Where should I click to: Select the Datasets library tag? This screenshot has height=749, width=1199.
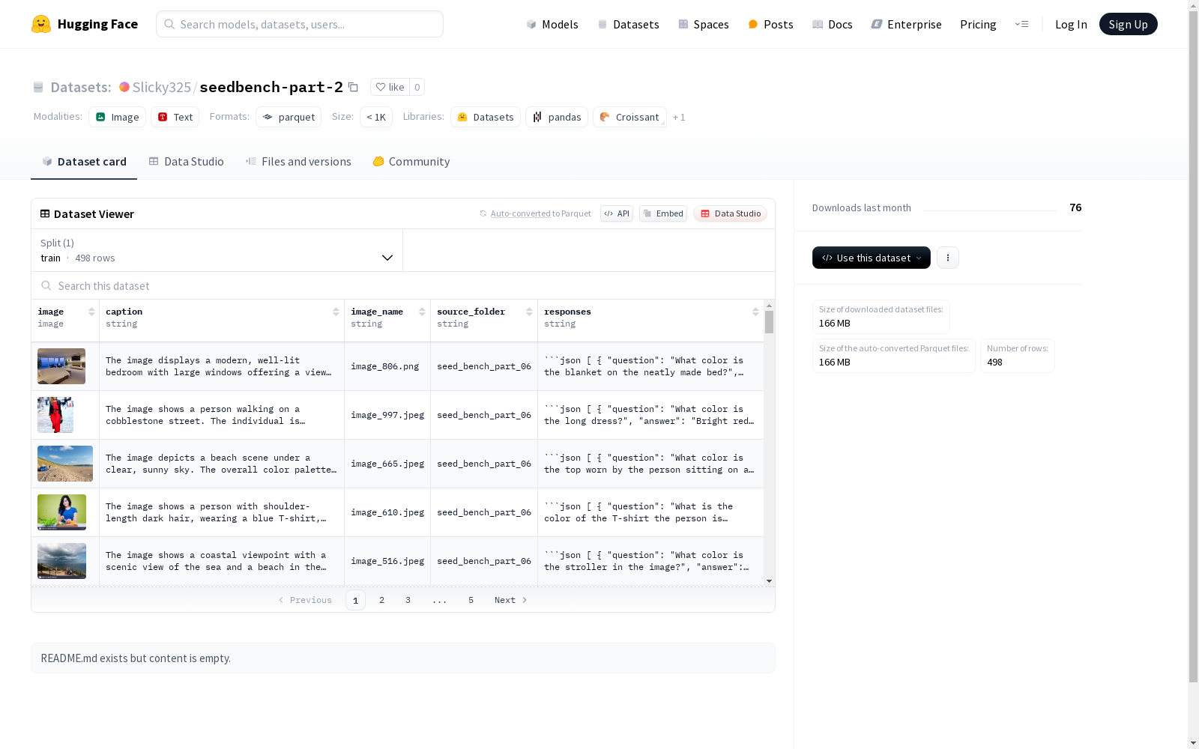point(486,117)
